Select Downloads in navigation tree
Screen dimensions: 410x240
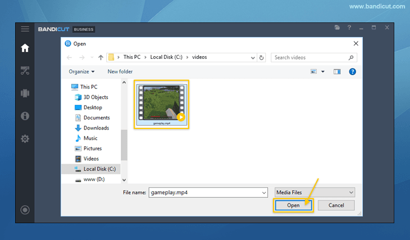point(96,128)
